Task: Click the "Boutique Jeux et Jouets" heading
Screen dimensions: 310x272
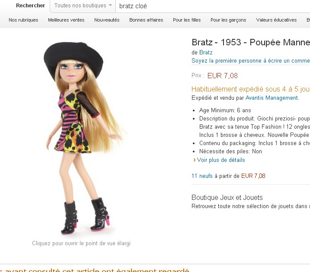Action: 227,198
